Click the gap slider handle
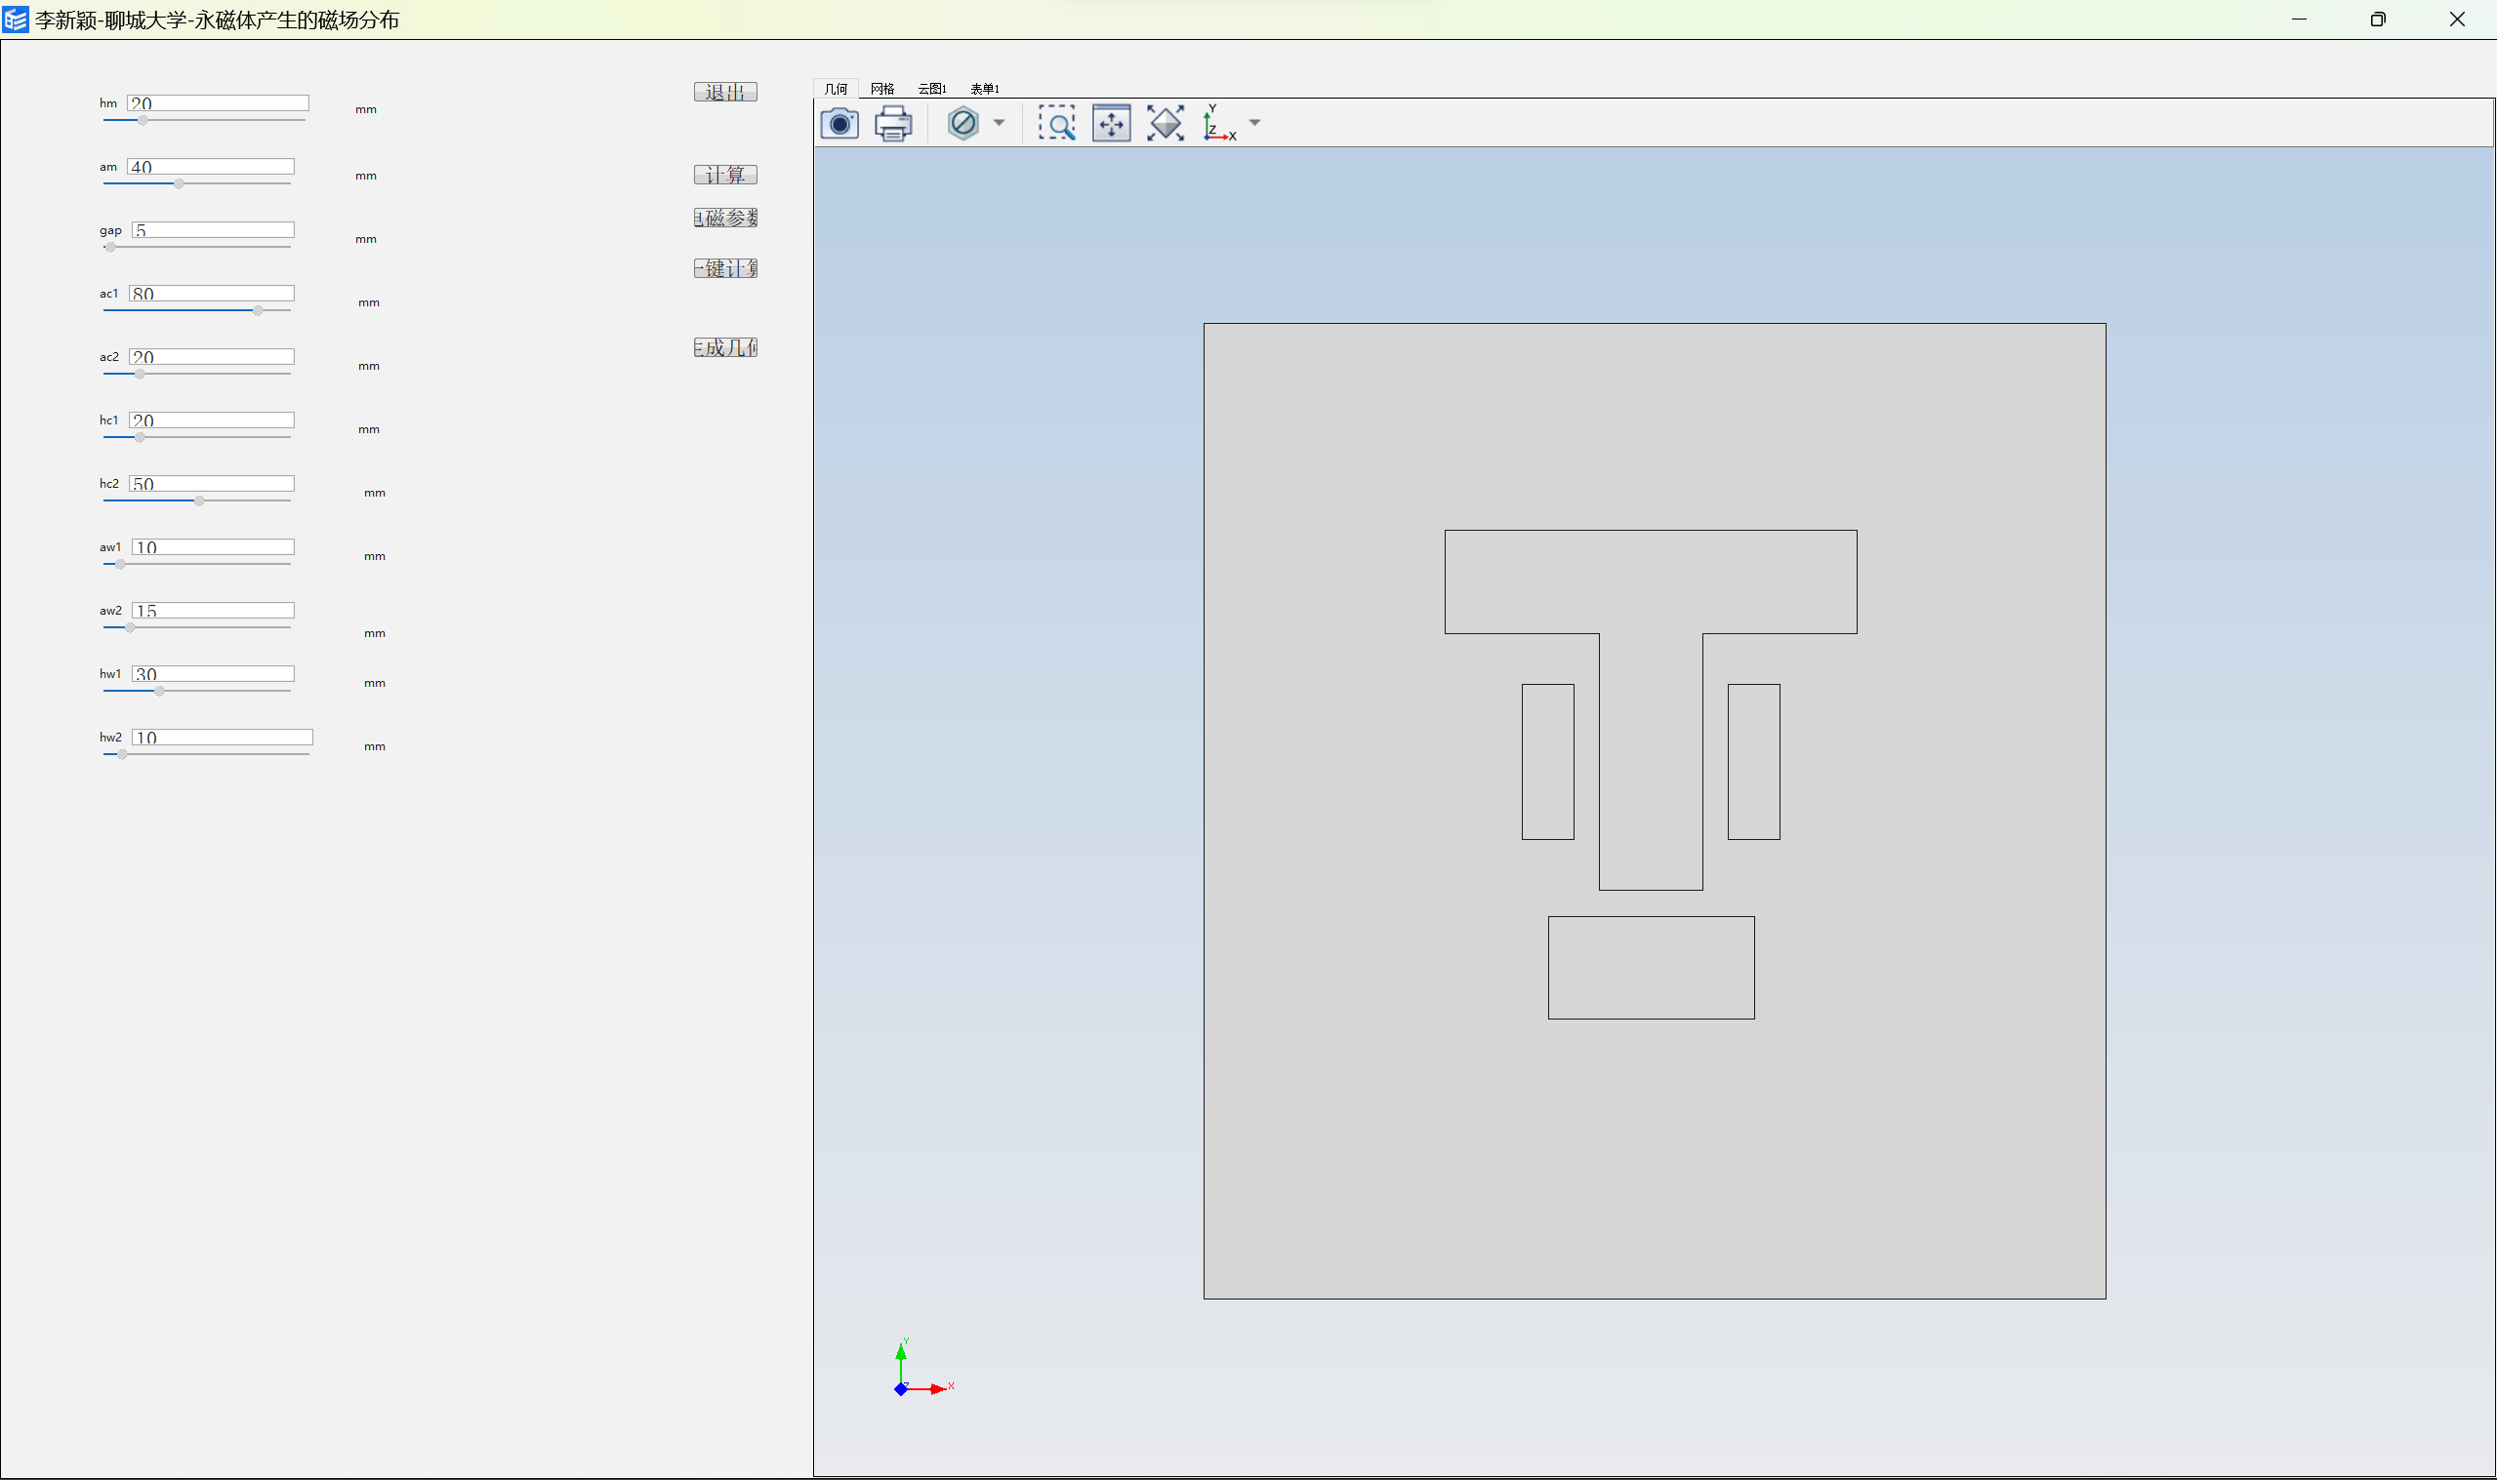 109,248
